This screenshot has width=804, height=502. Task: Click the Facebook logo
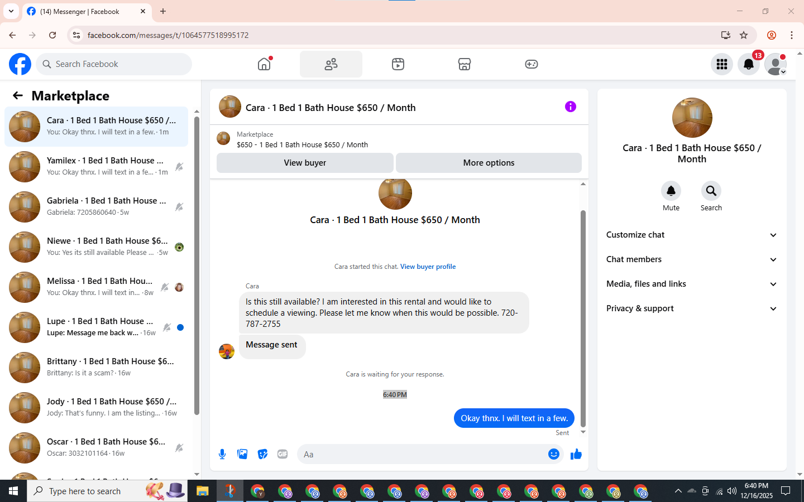click(x=20, y=64)
